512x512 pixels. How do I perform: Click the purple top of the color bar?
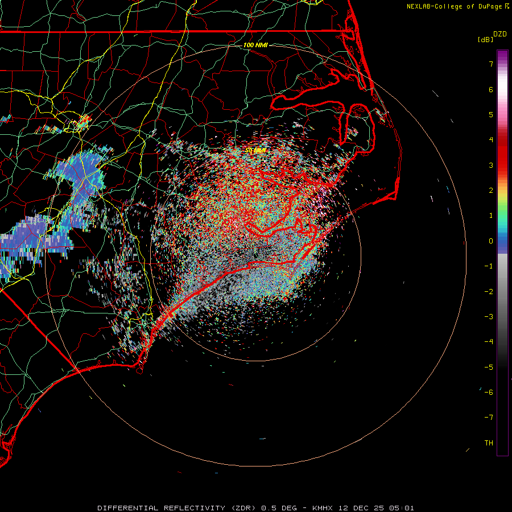pyautogui.click(x=502, y=56)
